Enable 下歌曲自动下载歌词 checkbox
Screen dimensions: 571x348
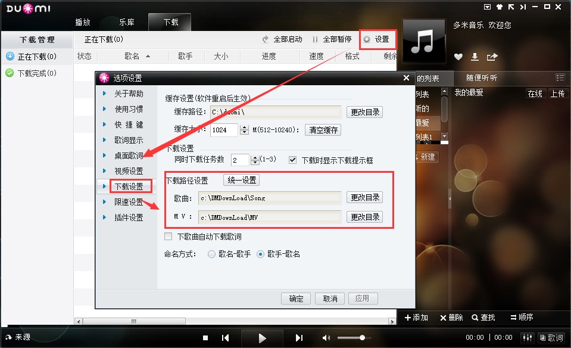coord(169,237)
